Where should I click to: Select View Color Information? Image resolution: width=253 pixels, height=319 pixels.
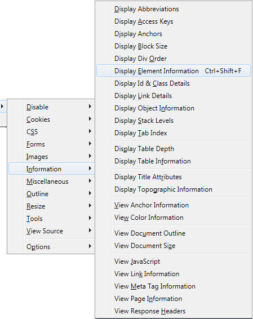(x=174, y=218)
